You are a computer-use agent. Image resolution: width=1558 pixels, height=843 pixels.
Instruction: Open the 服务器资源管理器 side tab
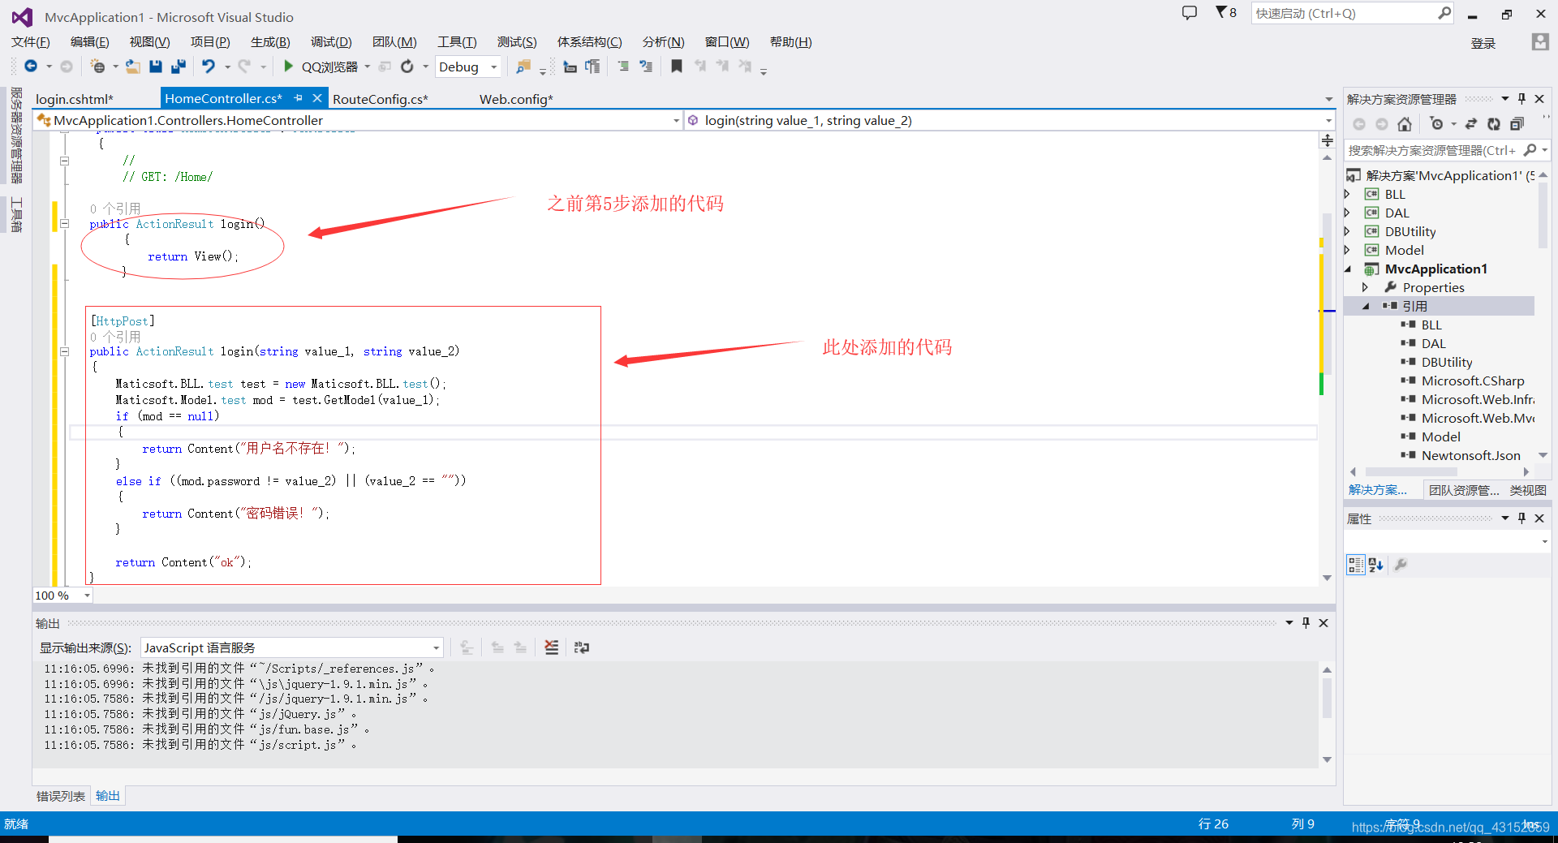(x=16, y=135)
